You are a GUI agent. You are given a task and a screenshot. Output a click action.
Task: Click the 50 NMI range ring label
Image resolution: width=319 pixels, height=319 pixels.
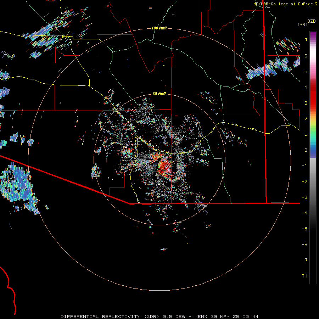159,94
